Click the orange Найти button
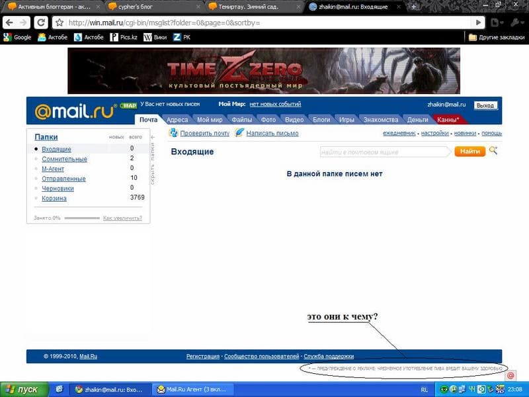This screenshot has width=529, height=397. 470,152
